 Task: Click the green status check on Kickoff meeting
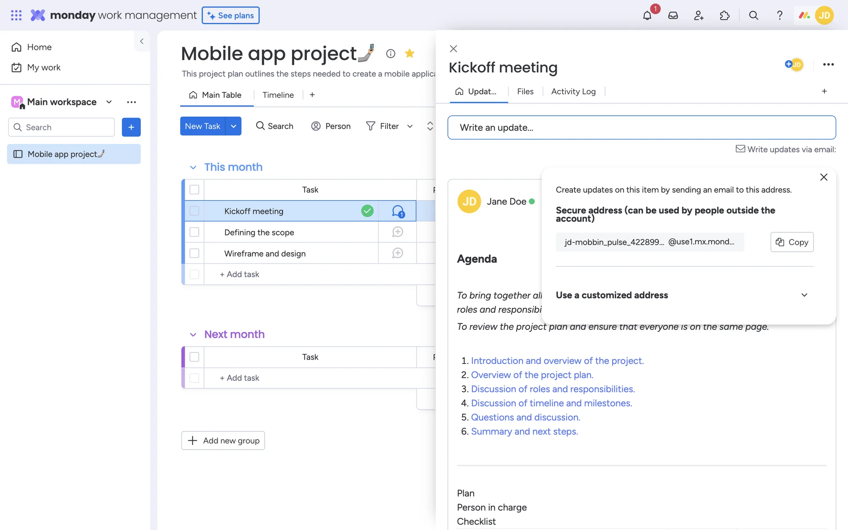tap(367, 211)
